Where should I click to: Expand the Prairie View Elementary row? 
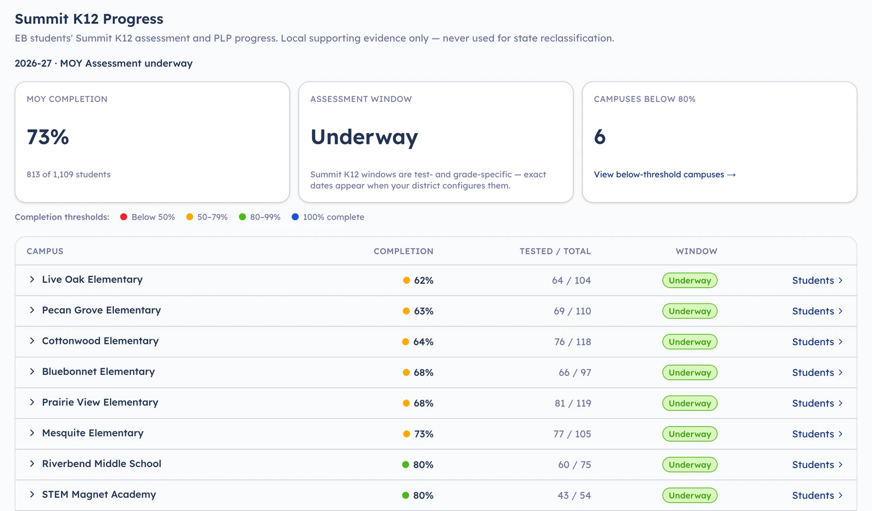tap(32, 402)
